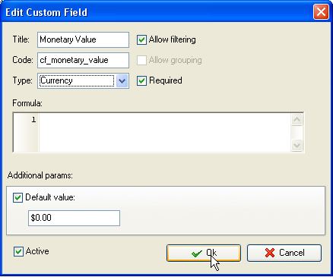Click the Edit Custom Field title bar
This screenshot has width=333, height=277.
coord(157,12)
